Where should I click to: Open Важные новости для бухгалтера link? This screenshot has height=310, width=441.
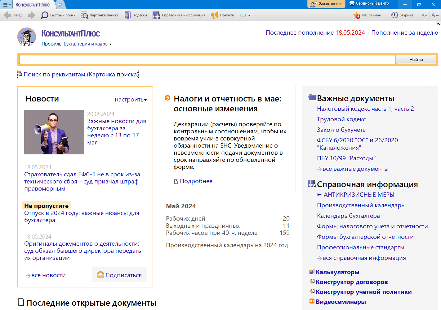[116, 132]
